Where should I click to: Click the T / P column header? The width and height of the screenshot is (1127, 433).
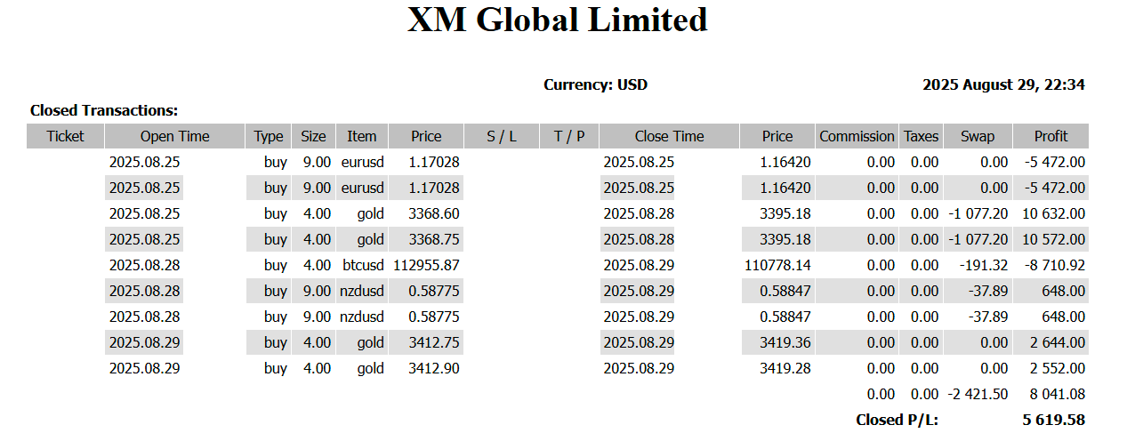(x=569, y=136)
